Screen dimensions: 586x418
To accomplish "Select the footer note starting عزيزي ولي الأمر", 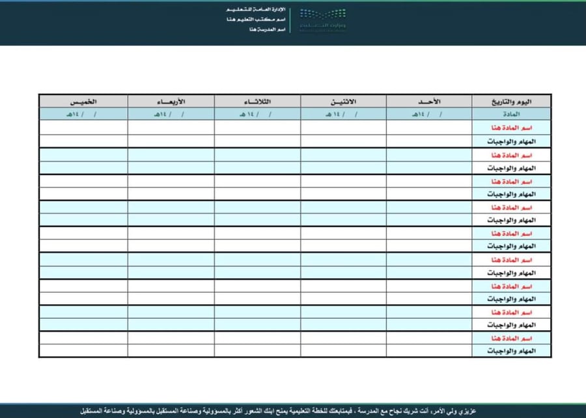I will pyautogui.click(x=278, y=411).
